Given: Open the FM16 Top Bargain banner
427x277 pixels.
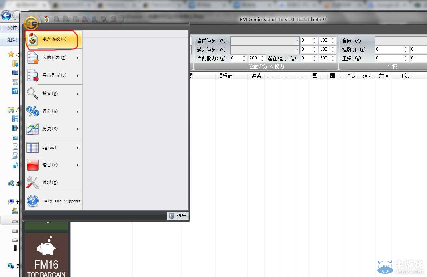Looking at the screenshot, I should [x=46, y=255].
